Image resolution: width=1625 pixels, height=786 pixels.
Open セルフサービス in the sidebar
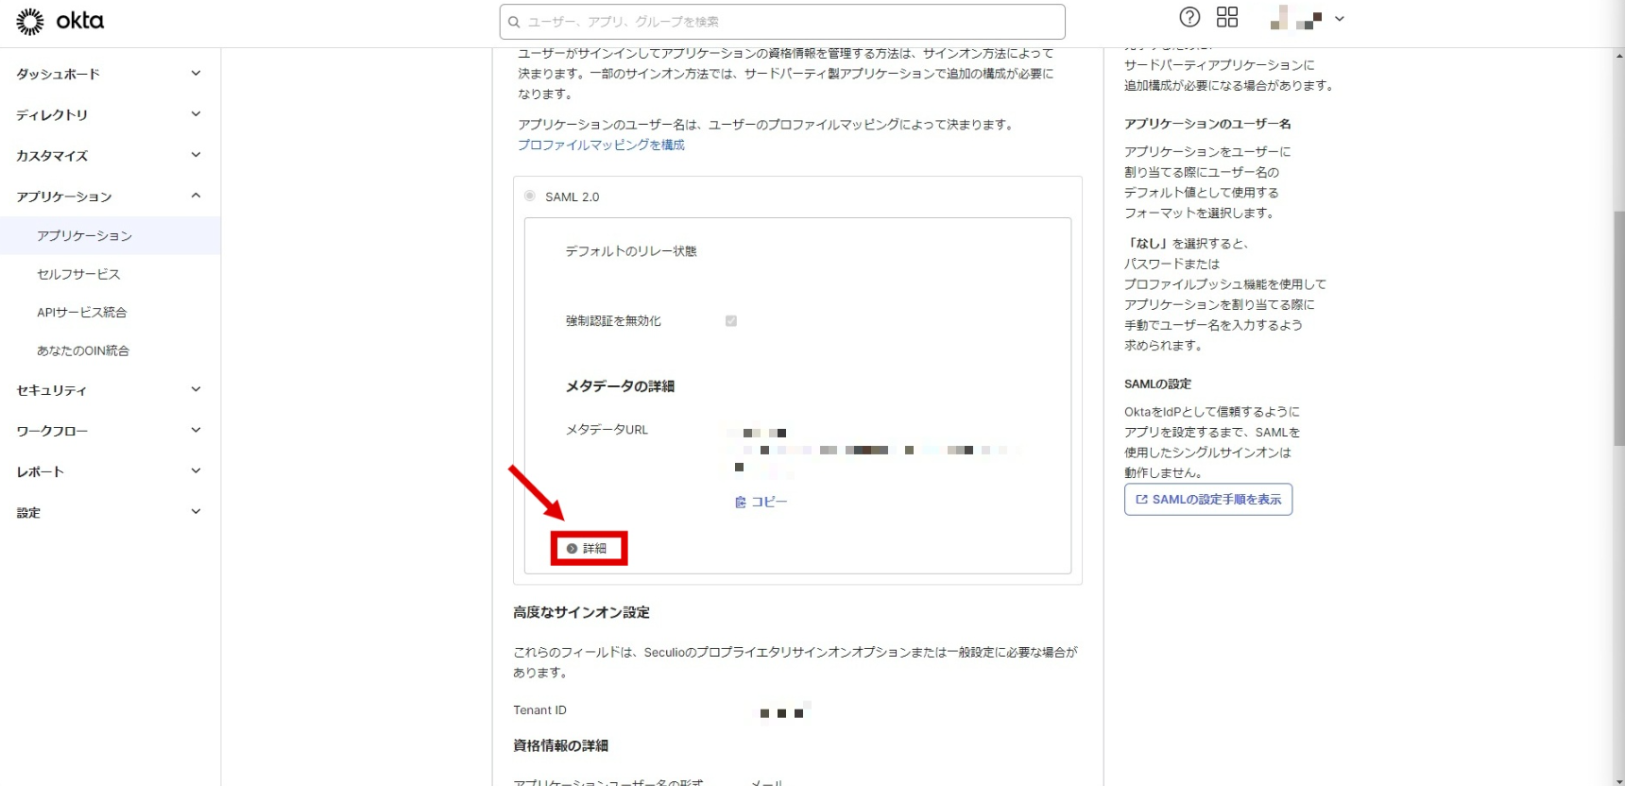point(78,274)
